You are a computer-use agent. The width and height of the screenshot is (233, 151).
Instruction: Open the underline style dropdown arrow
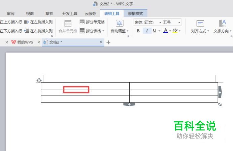point(159,31)
